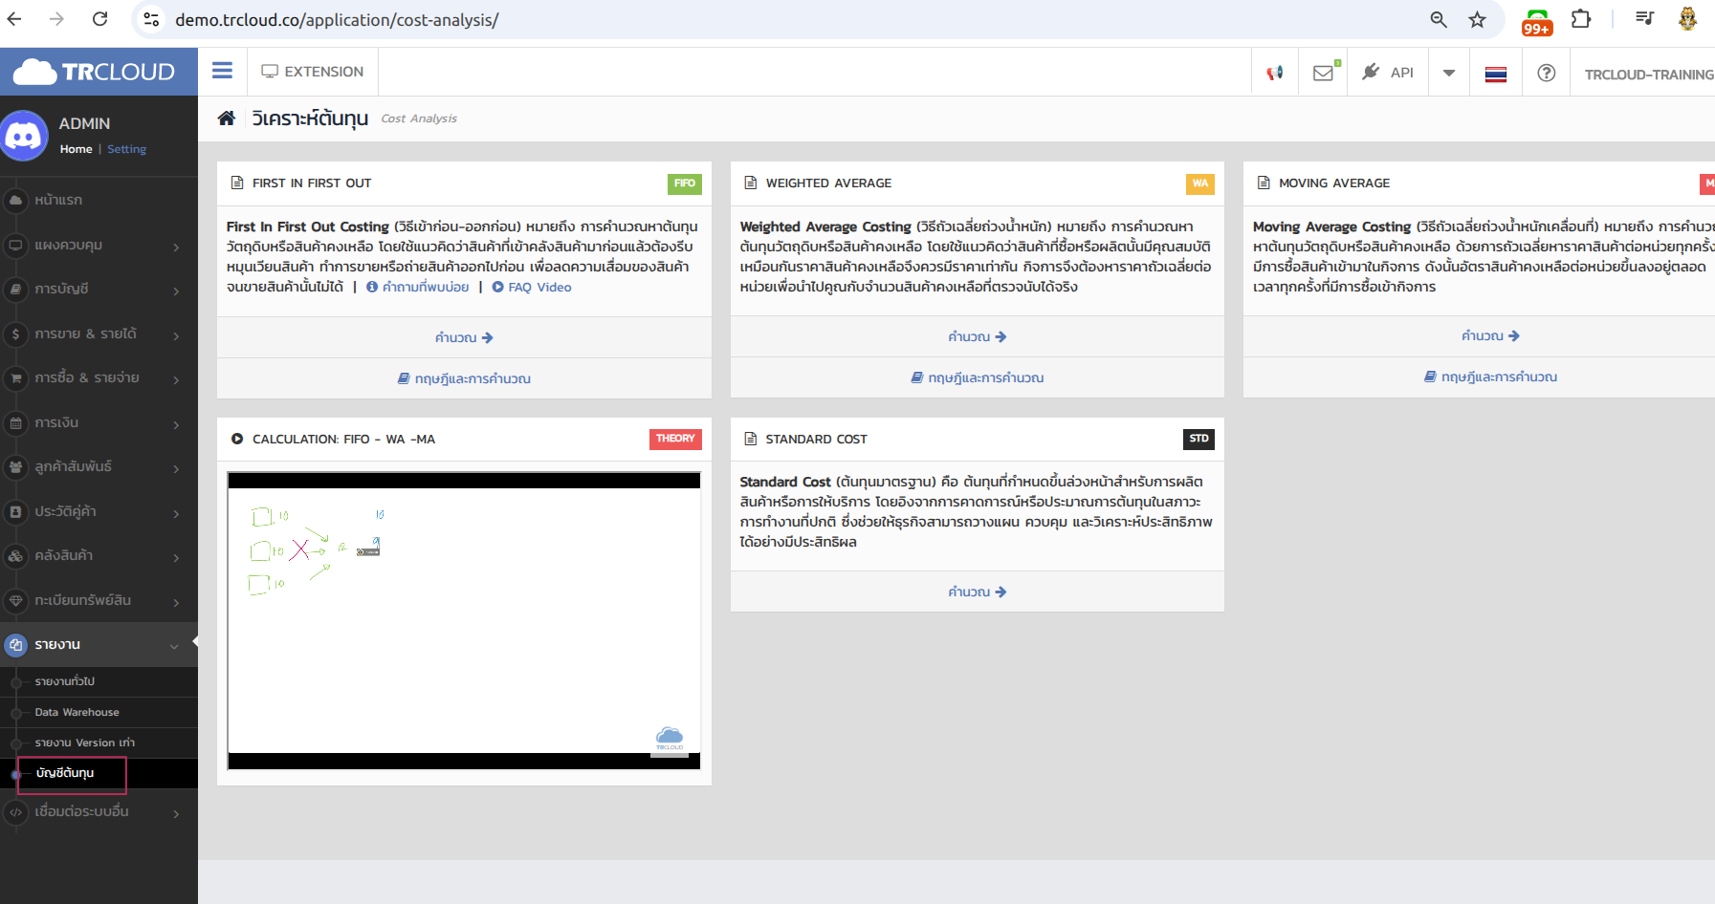Click คำนวณ under Standard Cost
The height and width of the screenshot is (904, 1715).
click(977, 592)
